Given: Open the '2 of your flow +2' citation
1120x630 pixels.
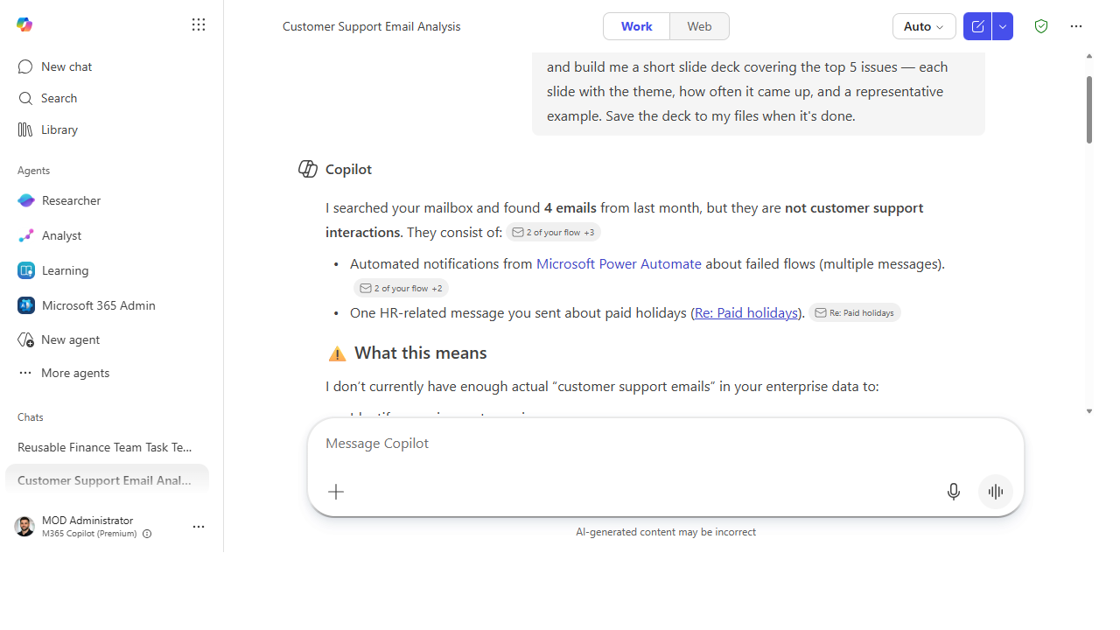Looking at the screenshot, I should 401,288.
